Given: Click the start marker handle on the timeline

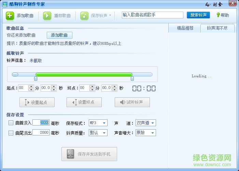Looking at the screenshot, I should coord(36,78).
